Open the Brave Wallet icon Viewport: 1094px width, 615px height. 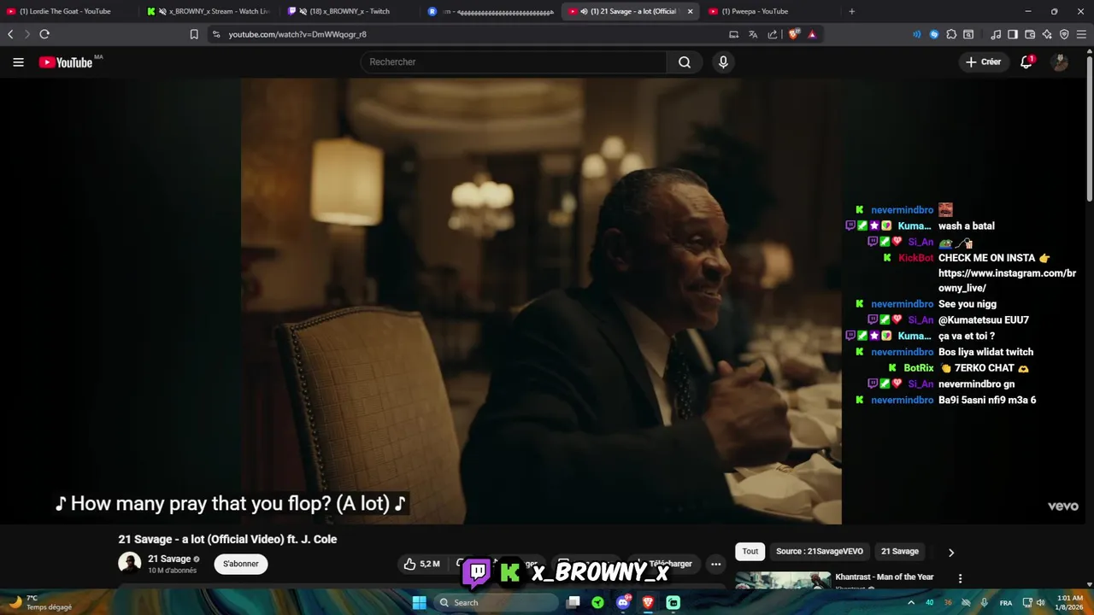click(1030, 34)
